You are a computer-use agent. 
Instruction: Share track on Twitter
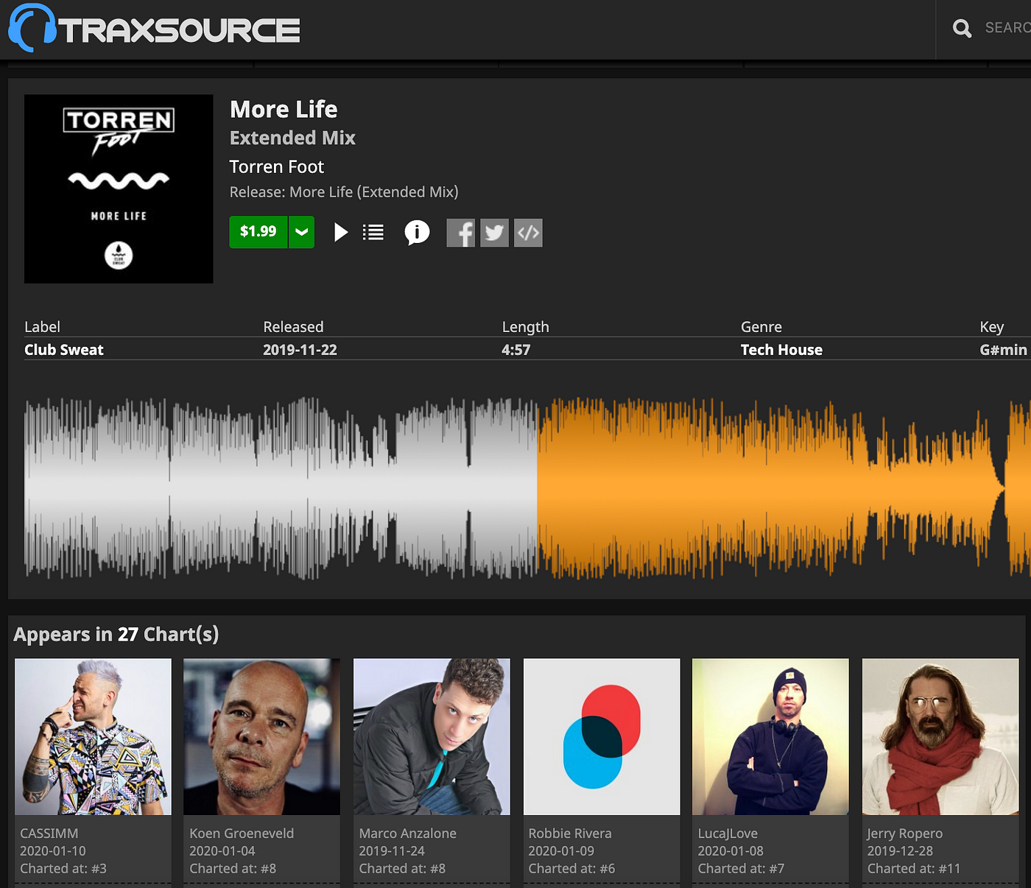(495, 233)
